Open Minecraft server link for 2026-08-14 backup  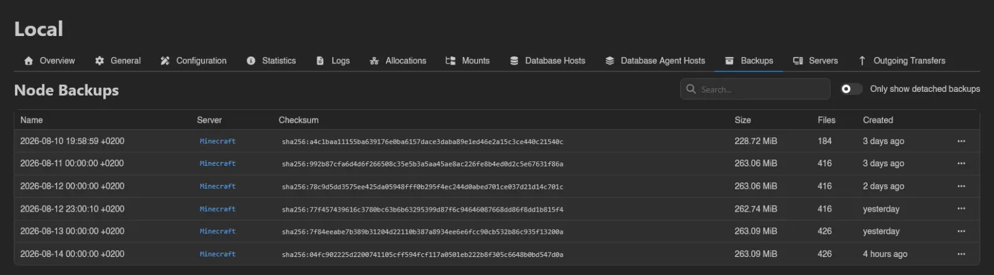click(x=217, y=254)
